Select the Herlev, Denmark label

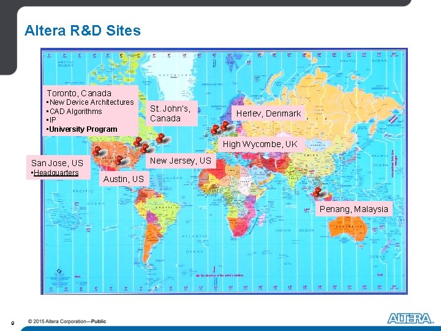tap(268, 113)
